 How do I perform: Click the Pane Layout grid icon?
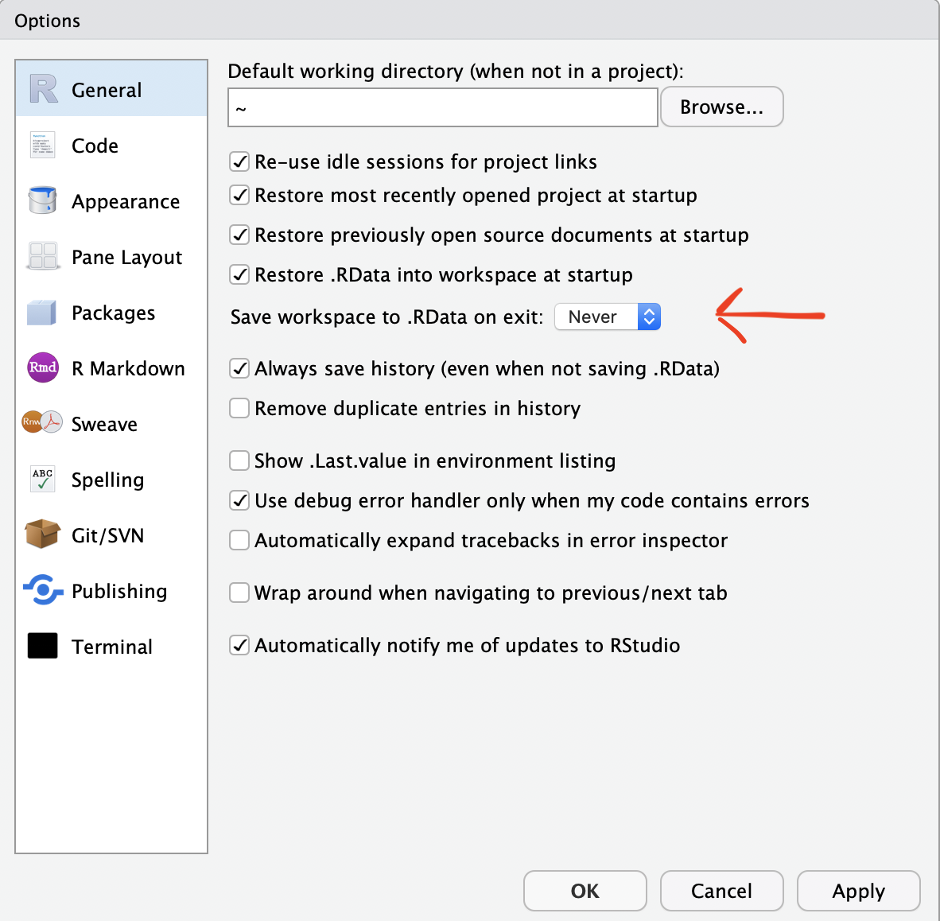(x=42, y=256)
